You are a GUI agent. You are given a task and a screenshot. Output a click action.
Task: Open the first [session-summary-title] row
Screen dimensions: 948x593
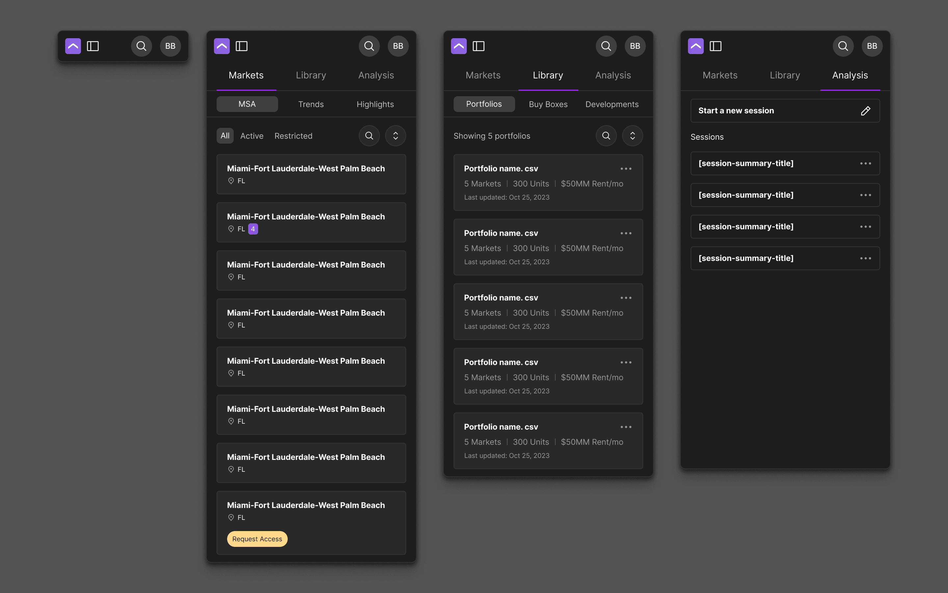(x=785, y=163)
